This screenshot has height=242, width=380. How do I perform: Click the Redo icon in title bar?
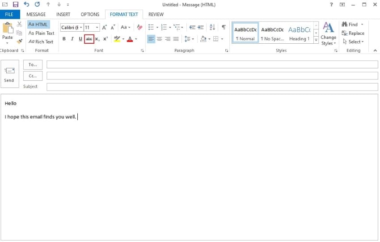coord(37,4)
